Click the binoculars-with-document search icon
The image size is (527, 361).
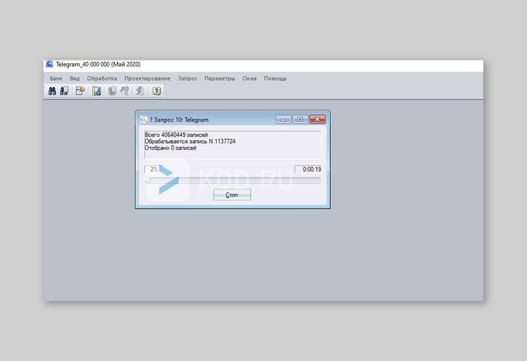[x=64, y=91]
